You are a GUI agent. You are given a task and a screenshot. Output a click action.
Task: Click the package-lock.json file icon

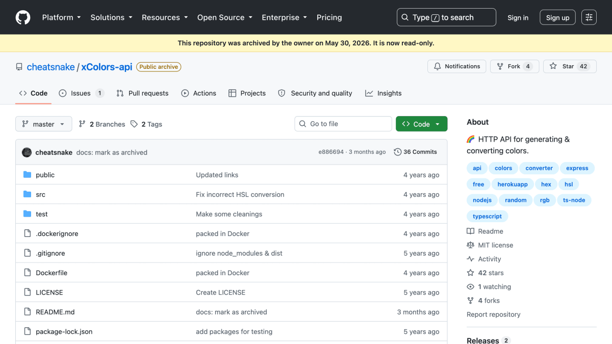tap(28, 331)
